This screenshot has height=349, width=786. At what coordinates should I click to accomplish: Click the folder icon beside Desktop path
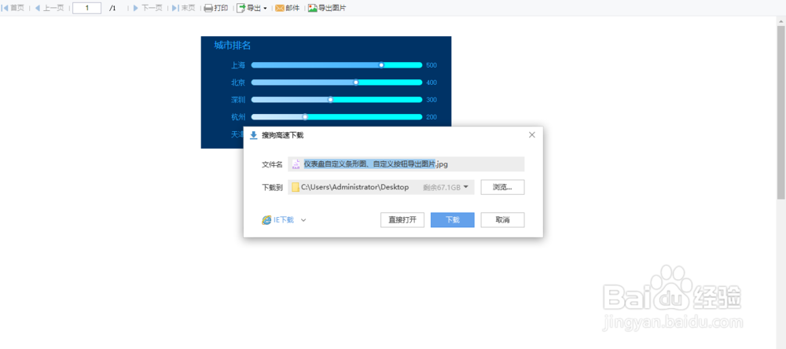(x=296, y=187)
